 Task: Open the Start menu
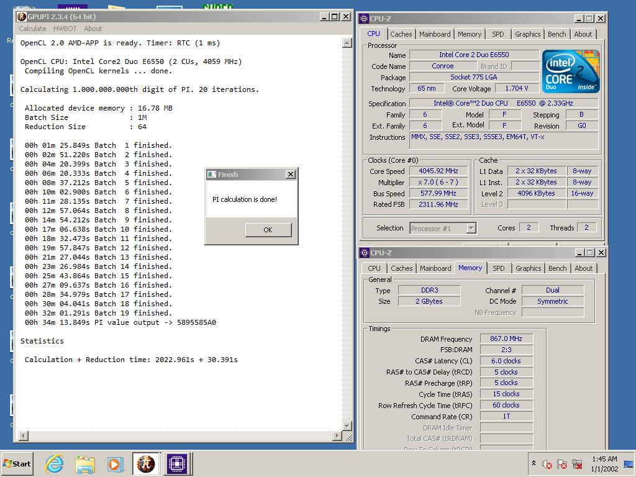(17, 463)
